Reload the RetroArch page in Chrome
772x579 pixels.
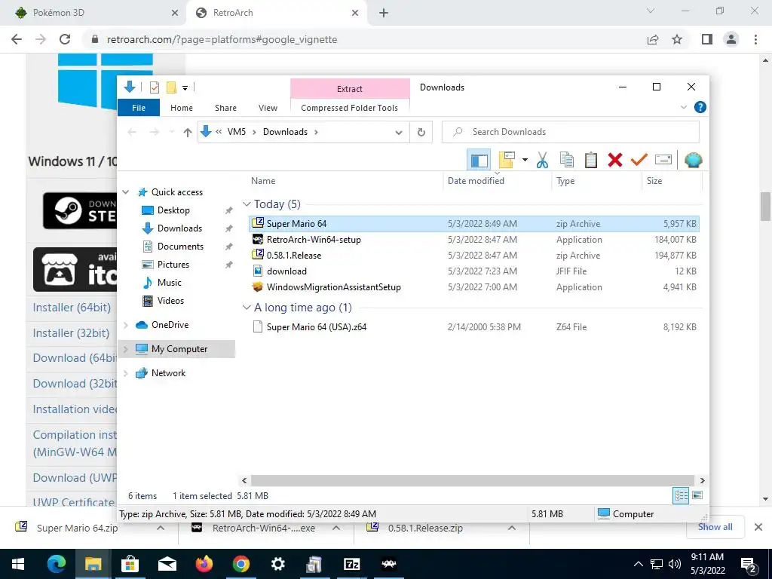point(65,39)
